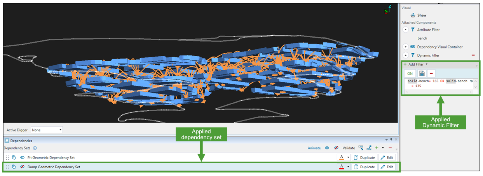The height and width of the screenshot is (176, 483).
Task: Click the Shaw visual item
Action: coord(422,15)
